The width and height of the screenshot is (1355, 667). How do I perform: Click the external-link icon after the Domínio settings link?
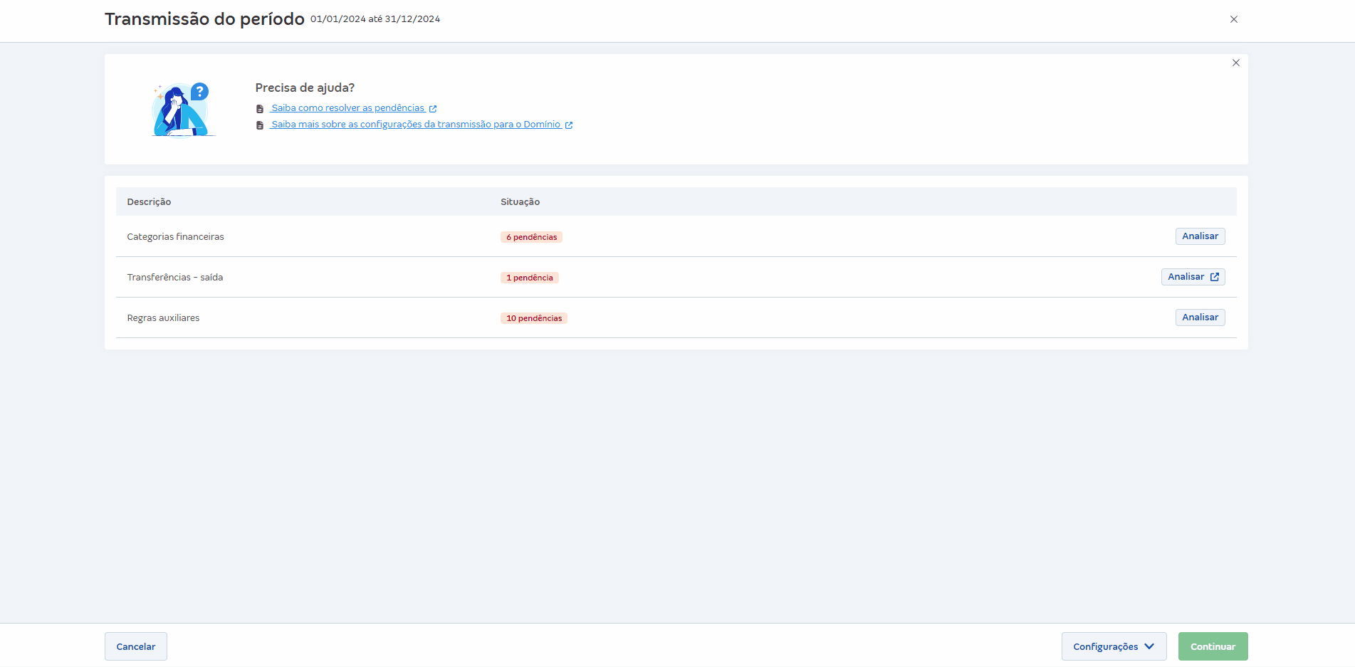pyautogui.click(x=569, y=125)
